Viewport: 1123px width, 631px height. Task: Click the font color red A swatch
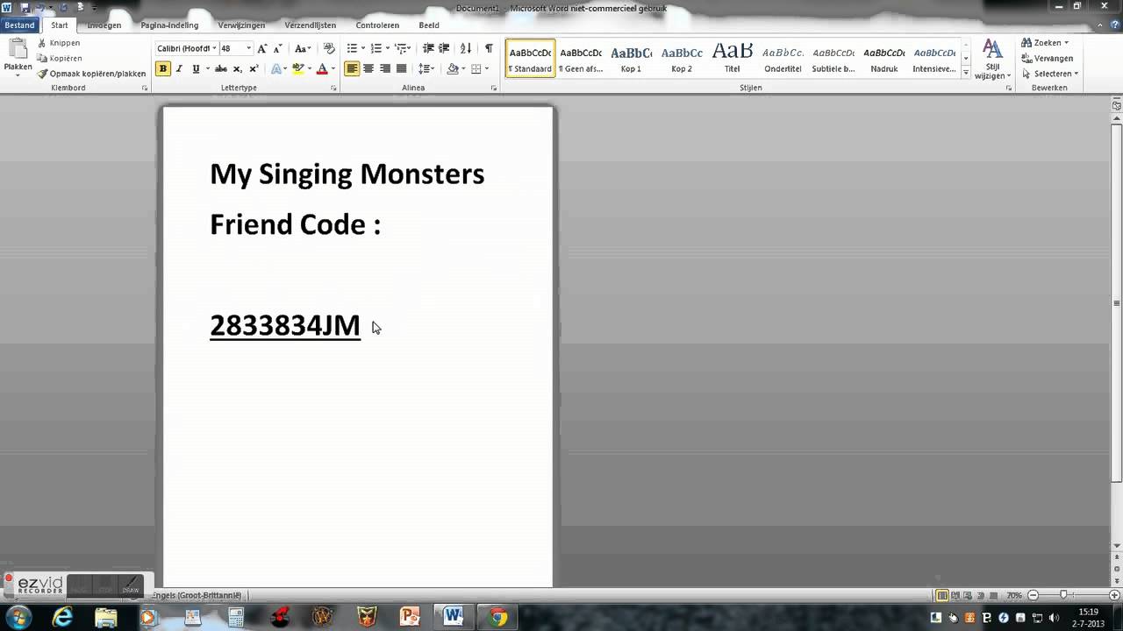click(x=322, y=69)
